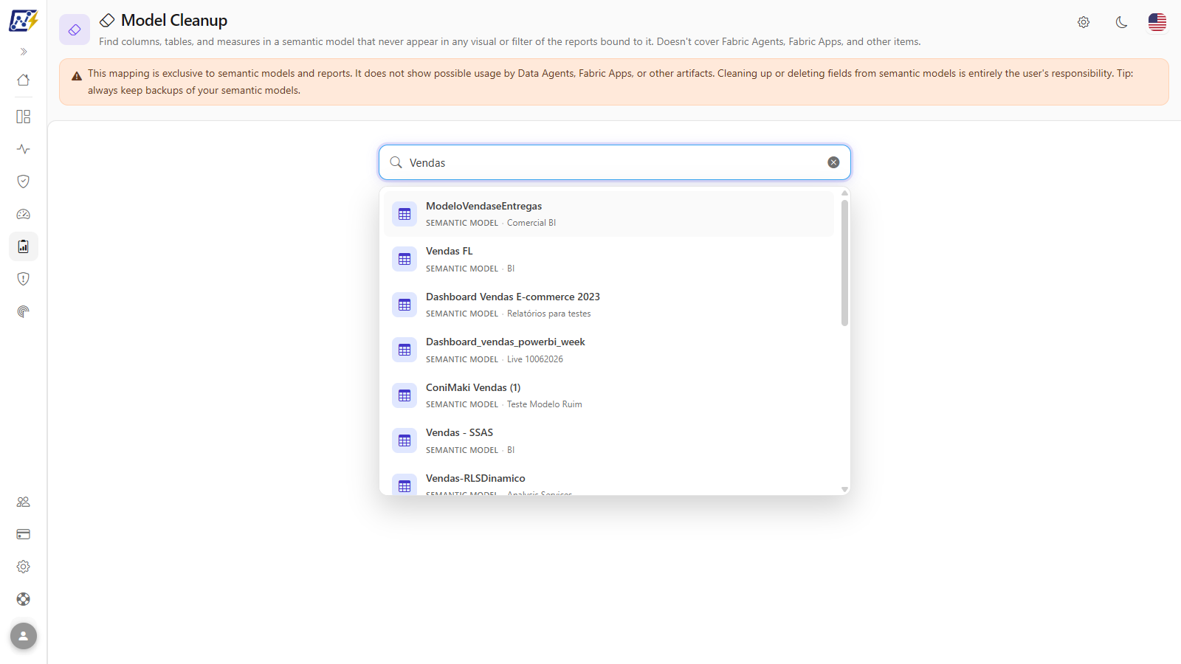Open the Home icon in the sidebar
The height and width of the screenshot is (664, 1181).
[24, 80]
